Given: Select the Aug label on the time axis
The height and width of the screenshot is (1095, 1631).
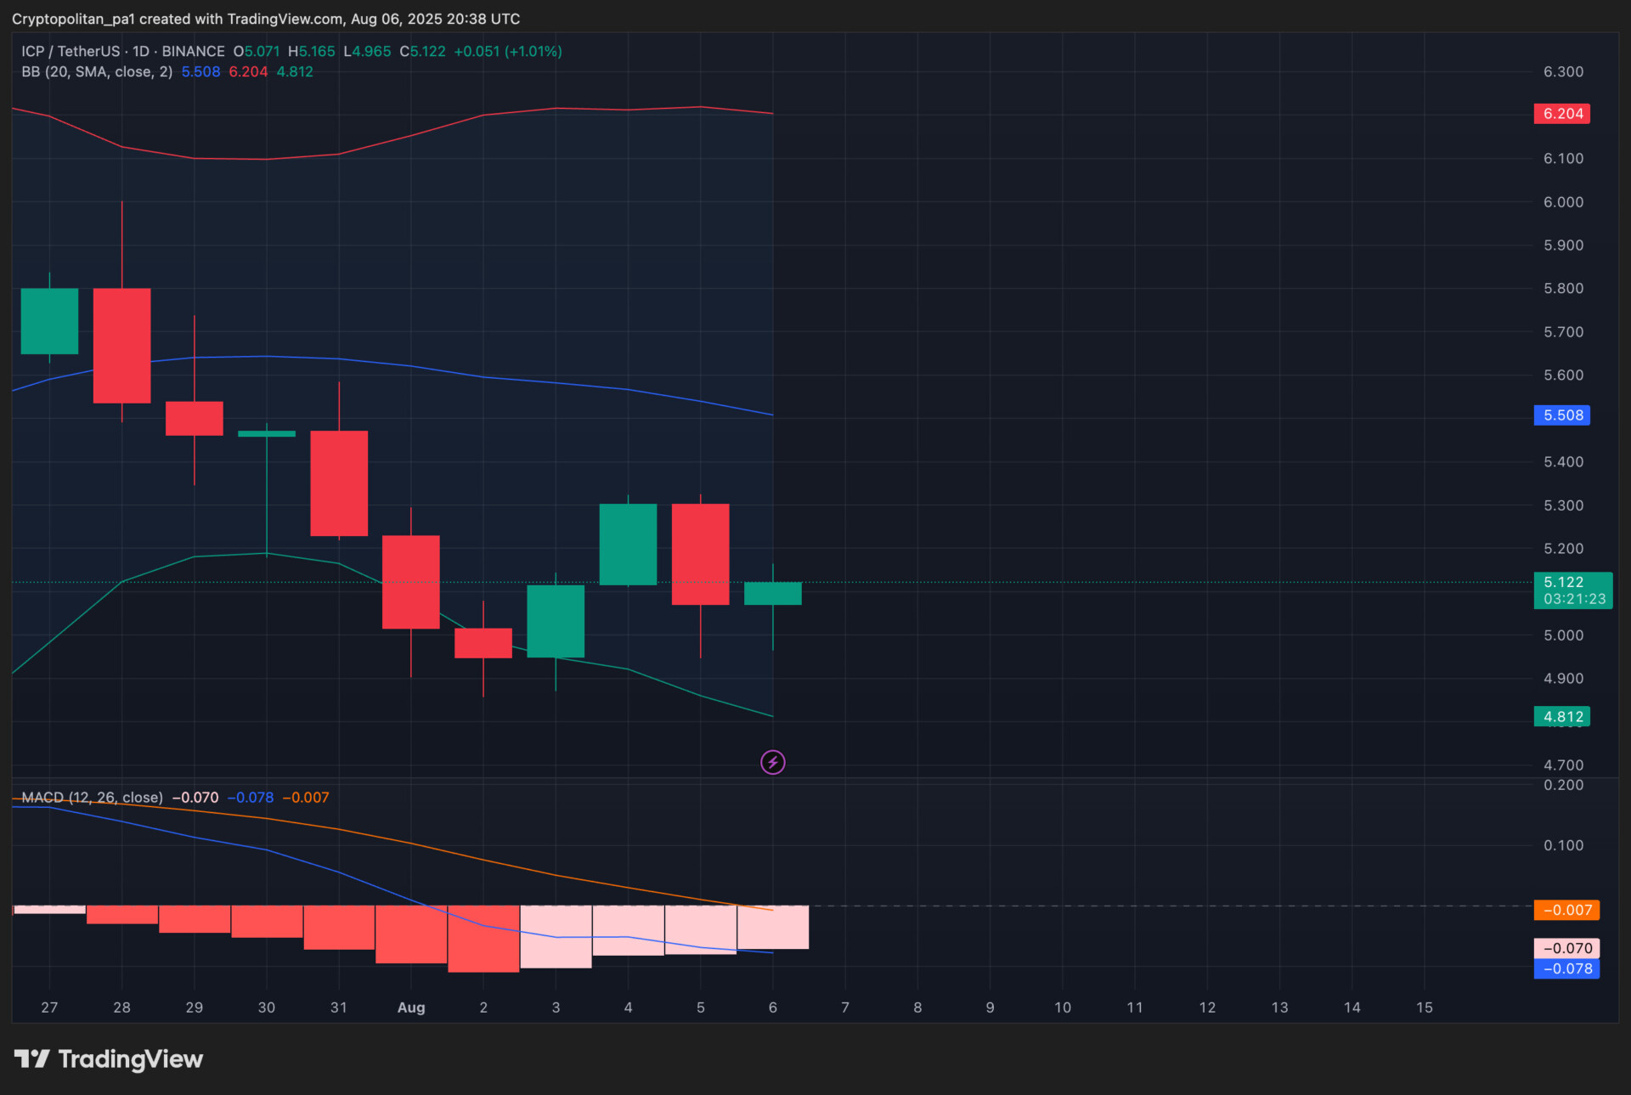Looking at the screenshot, I should click(x=411, y=1008).
